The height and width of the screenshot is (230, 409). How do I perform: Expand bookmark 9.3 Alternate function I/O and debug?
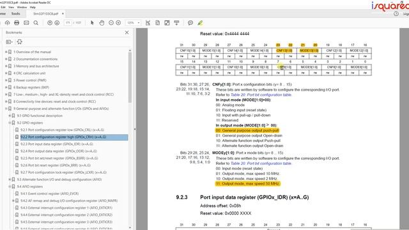point(10,180)
